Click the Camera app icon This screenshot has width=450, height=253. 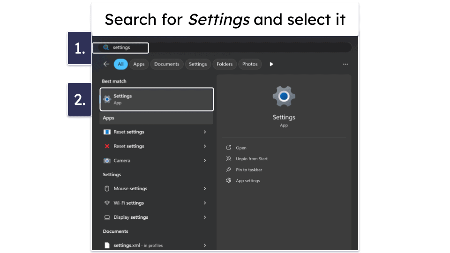(x=107, y=161)
